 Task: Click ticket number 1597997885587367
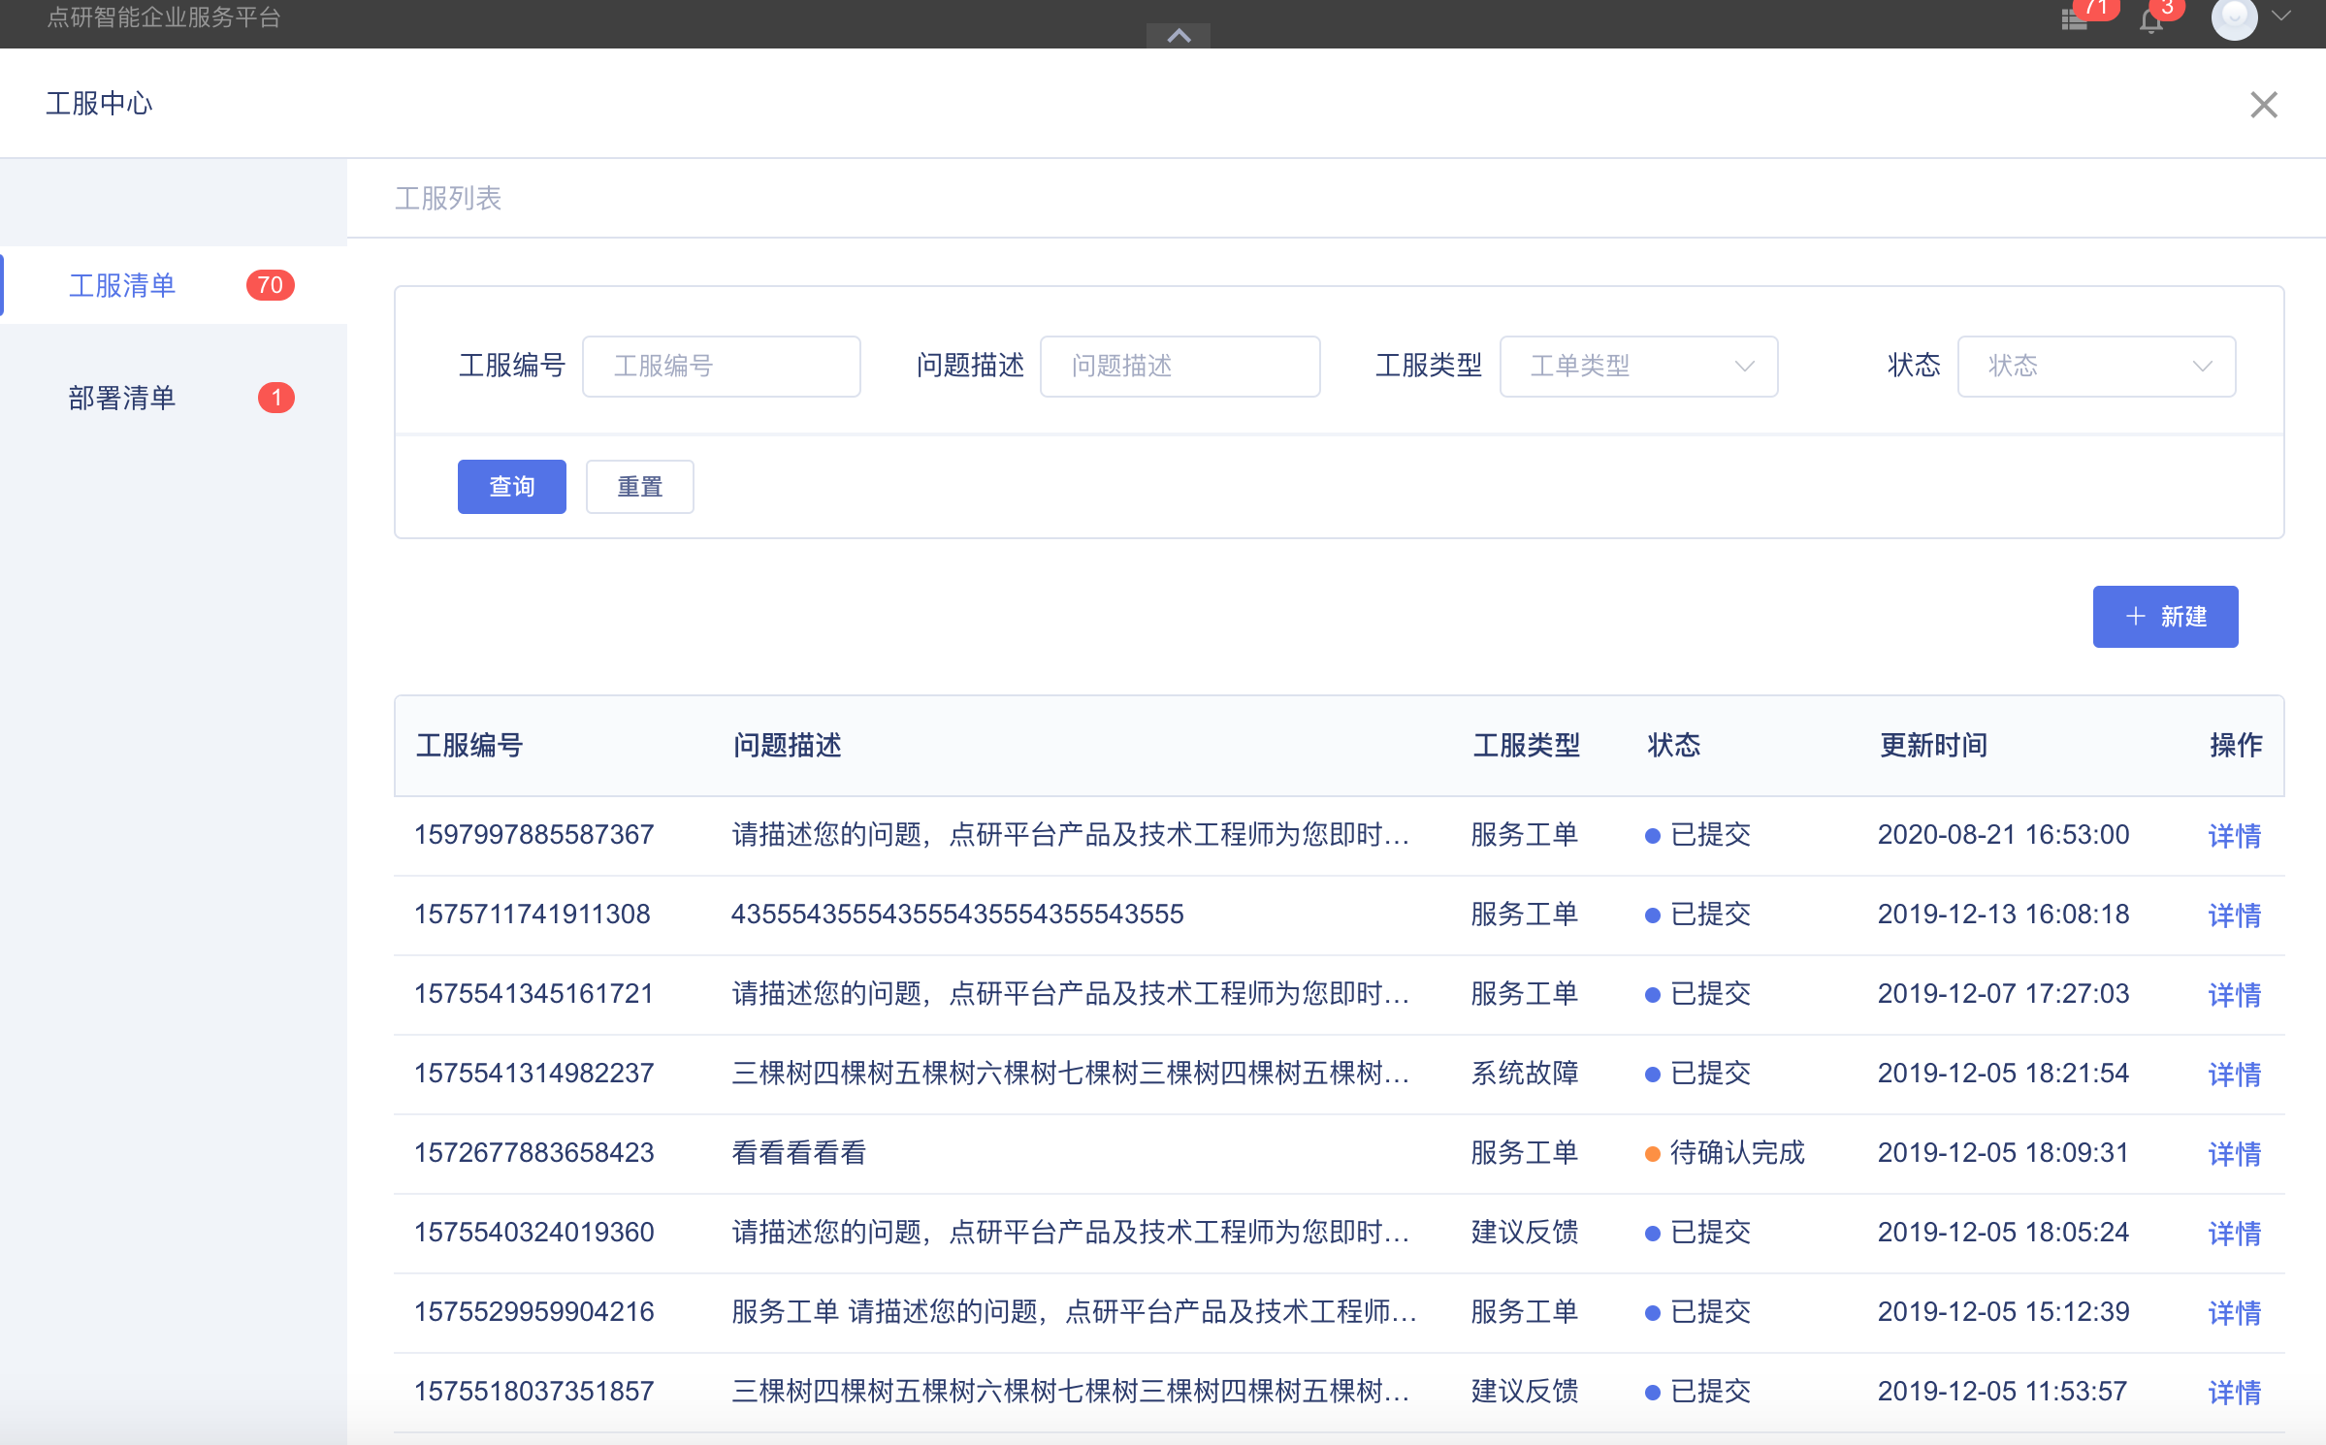[533, 835]
